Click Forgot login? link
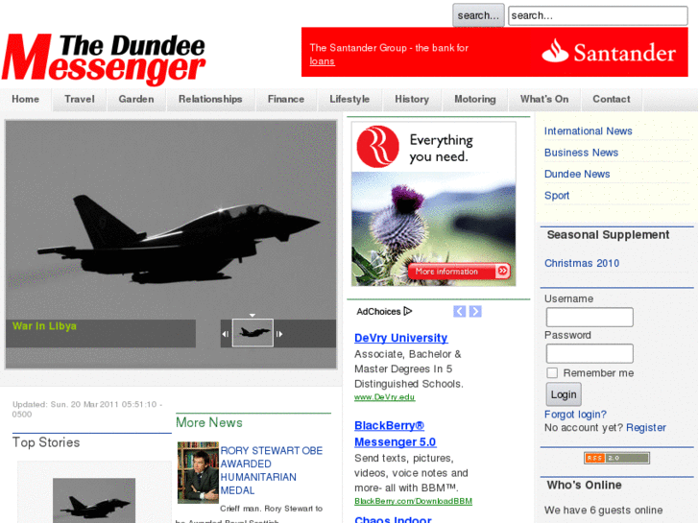This screenshot has height=523, width=698. pos(575,415)
